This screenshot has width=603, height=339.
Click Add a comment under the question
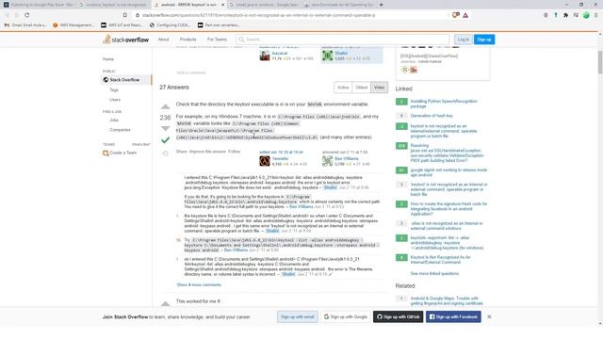[191, 73]
